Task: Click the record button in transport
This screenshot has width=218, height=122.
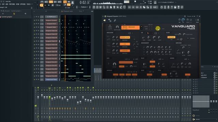Action: click(x=52, y=5)
